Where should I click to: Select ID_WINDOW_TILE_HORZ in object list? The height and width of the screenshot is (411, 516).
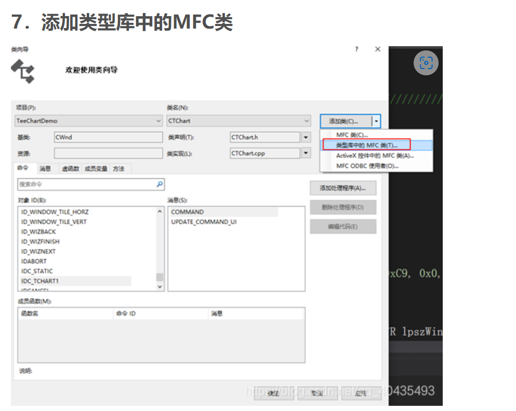point(55,212)
